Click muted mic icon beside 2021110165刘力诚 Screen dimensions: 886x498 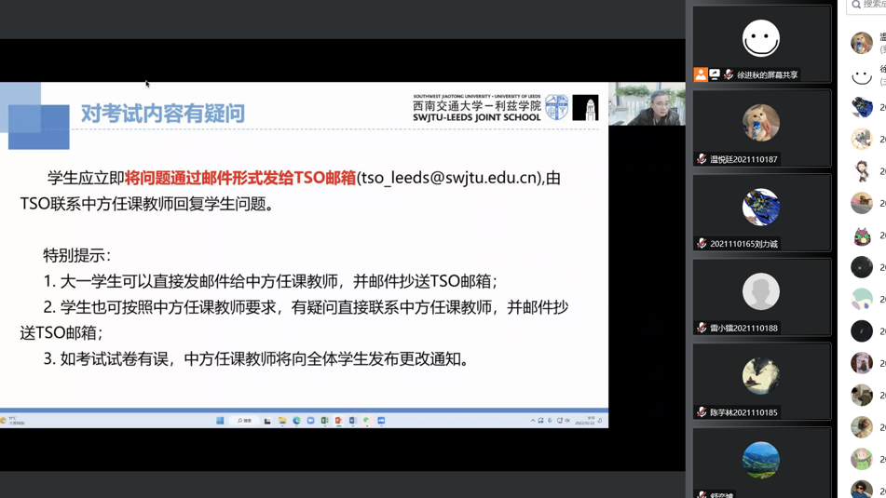click(x=702, y=244)
